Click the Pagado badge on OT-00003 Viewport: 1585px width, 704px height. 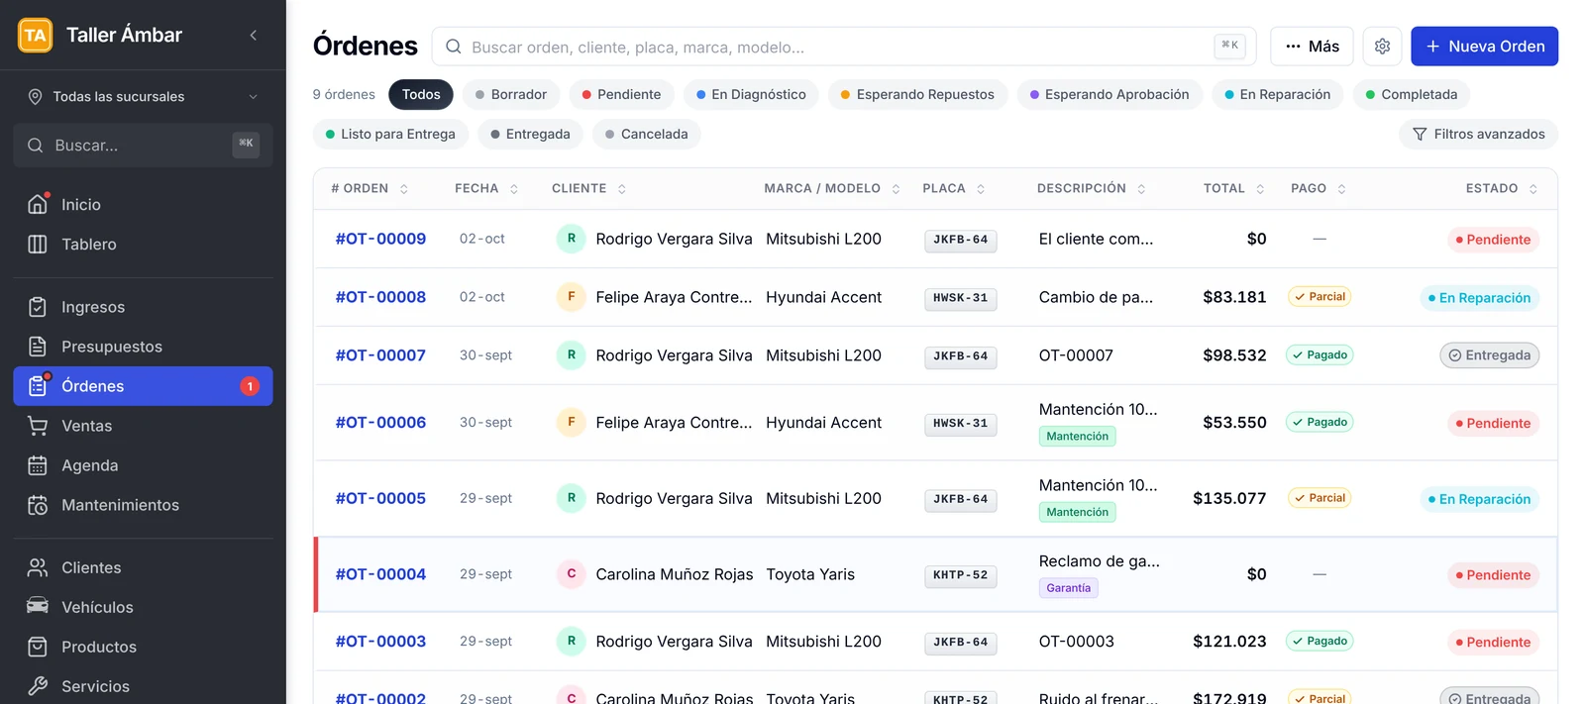[x=1320, y=641]
